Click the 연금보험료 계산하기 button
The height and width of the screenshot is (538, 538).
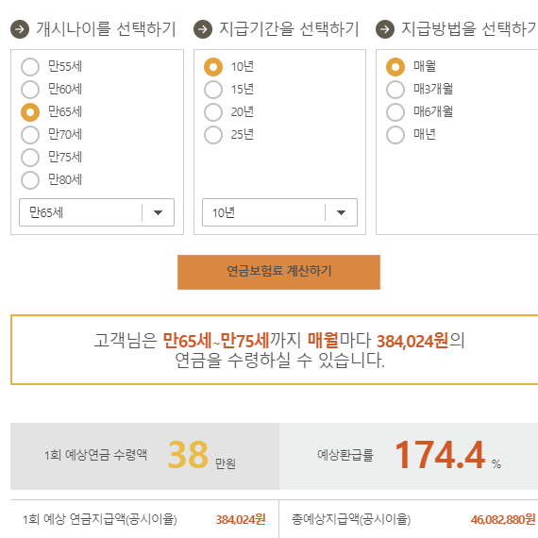pyautogui.click(x=278, y=272)
